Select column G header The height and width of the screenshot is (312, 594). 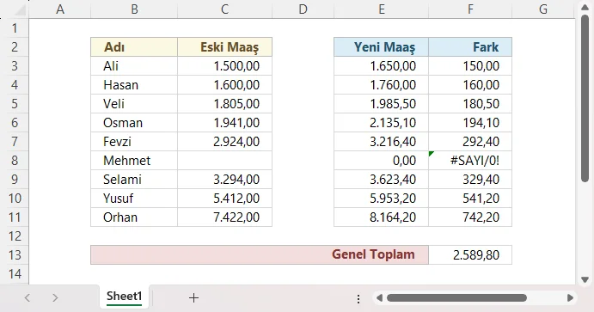click(x=543, y=9)
